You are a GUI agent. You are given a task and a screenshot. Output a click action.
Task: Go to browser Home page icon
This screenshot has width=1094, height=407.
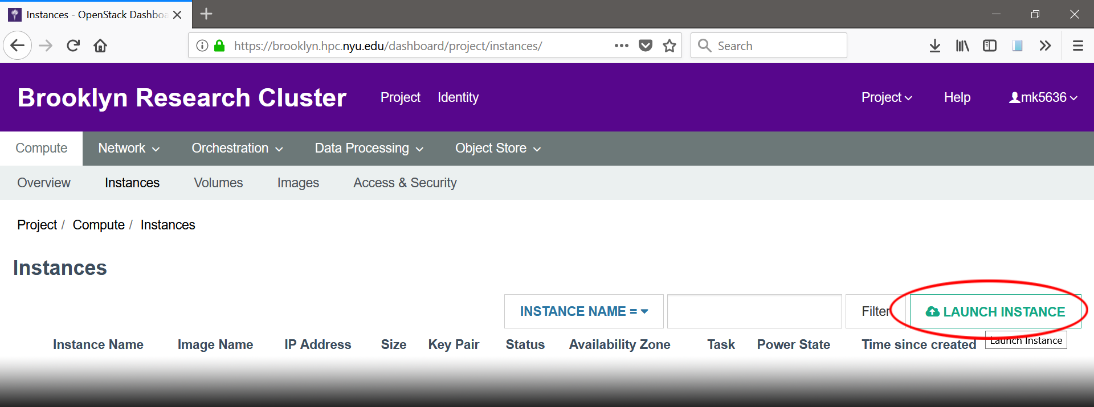[x=100, y=46]
